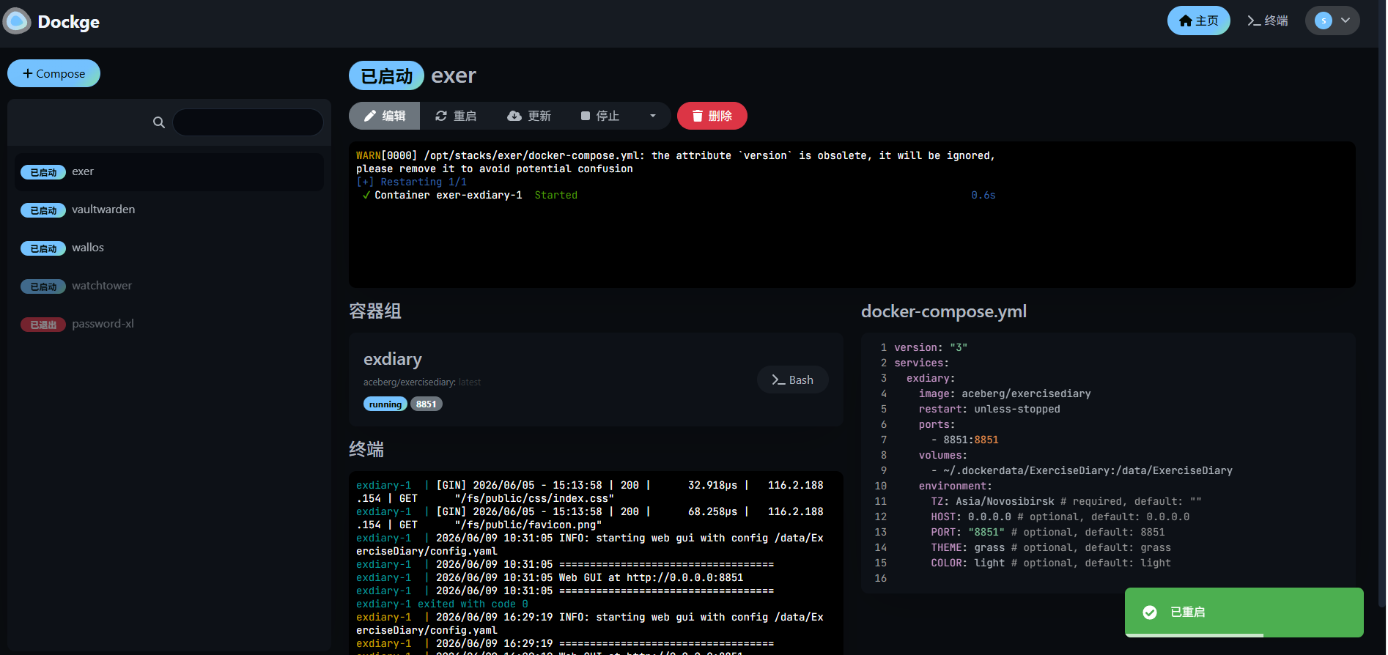This screenshot has height=655, width=1388.
Task: Click the '- 8851:8851' ports line
Action: (x=965, y=440)
